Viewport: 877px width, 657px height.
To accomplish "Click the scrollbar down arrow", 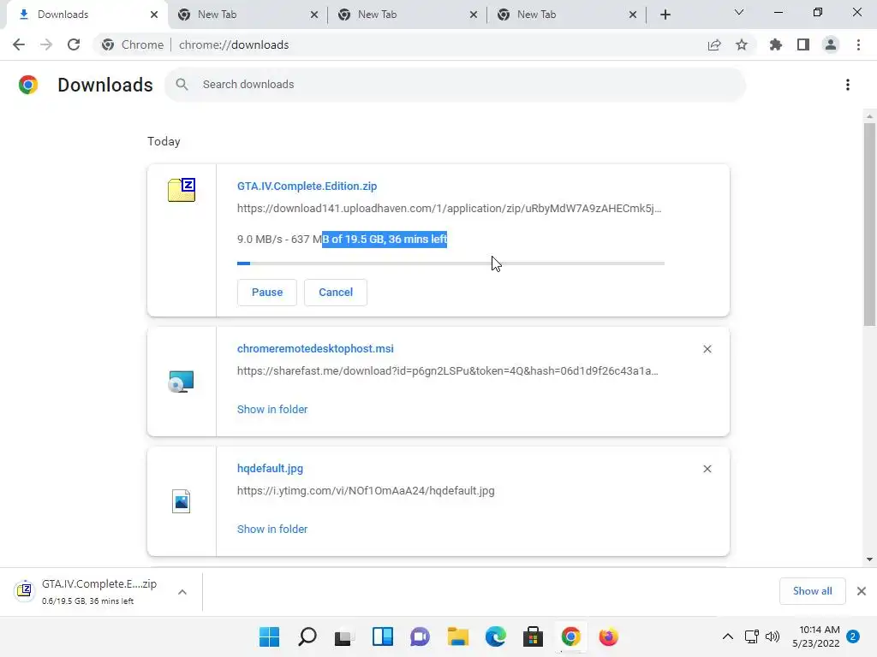I will click(x=869, y=559).
